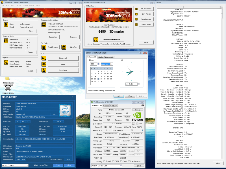Switch to the Sensors tab in GPU-Z

106,106
